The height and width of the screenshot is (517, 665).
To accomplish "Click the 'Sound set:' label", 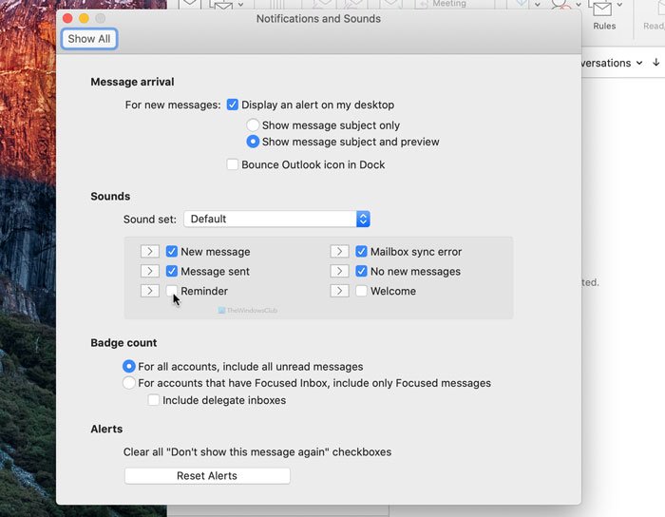I will point(150,220).
